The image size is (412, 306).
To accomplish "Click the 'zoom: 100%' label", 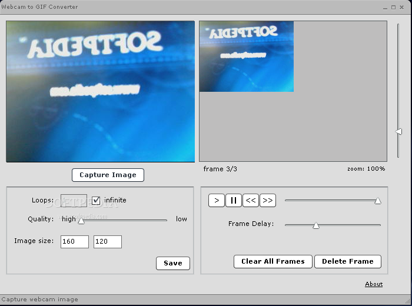I will tap(366, 169).
